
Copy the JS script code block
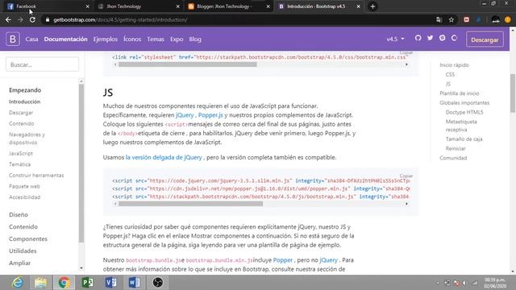click(x=406, y=176)
